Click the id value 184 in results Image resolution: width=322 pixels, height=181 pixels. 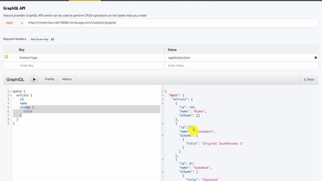(x=192, y=107)
